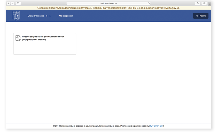Viewport: 217px width, 134px height.
Task: Click the sign-in arrow icon inside Увійти
Action: tap(197, 16)
